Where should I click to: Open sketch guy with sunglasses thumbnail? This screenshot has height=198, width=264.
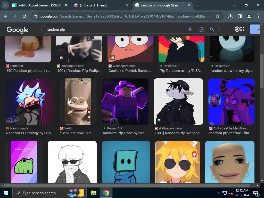tap(72, 162)
